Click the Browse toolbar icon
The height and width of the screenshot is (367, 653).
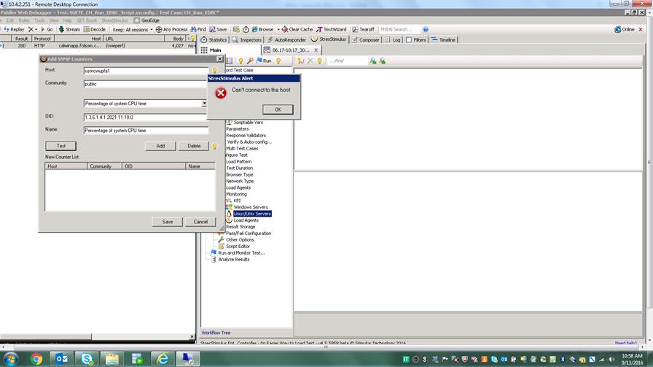(x=254, y=30)
